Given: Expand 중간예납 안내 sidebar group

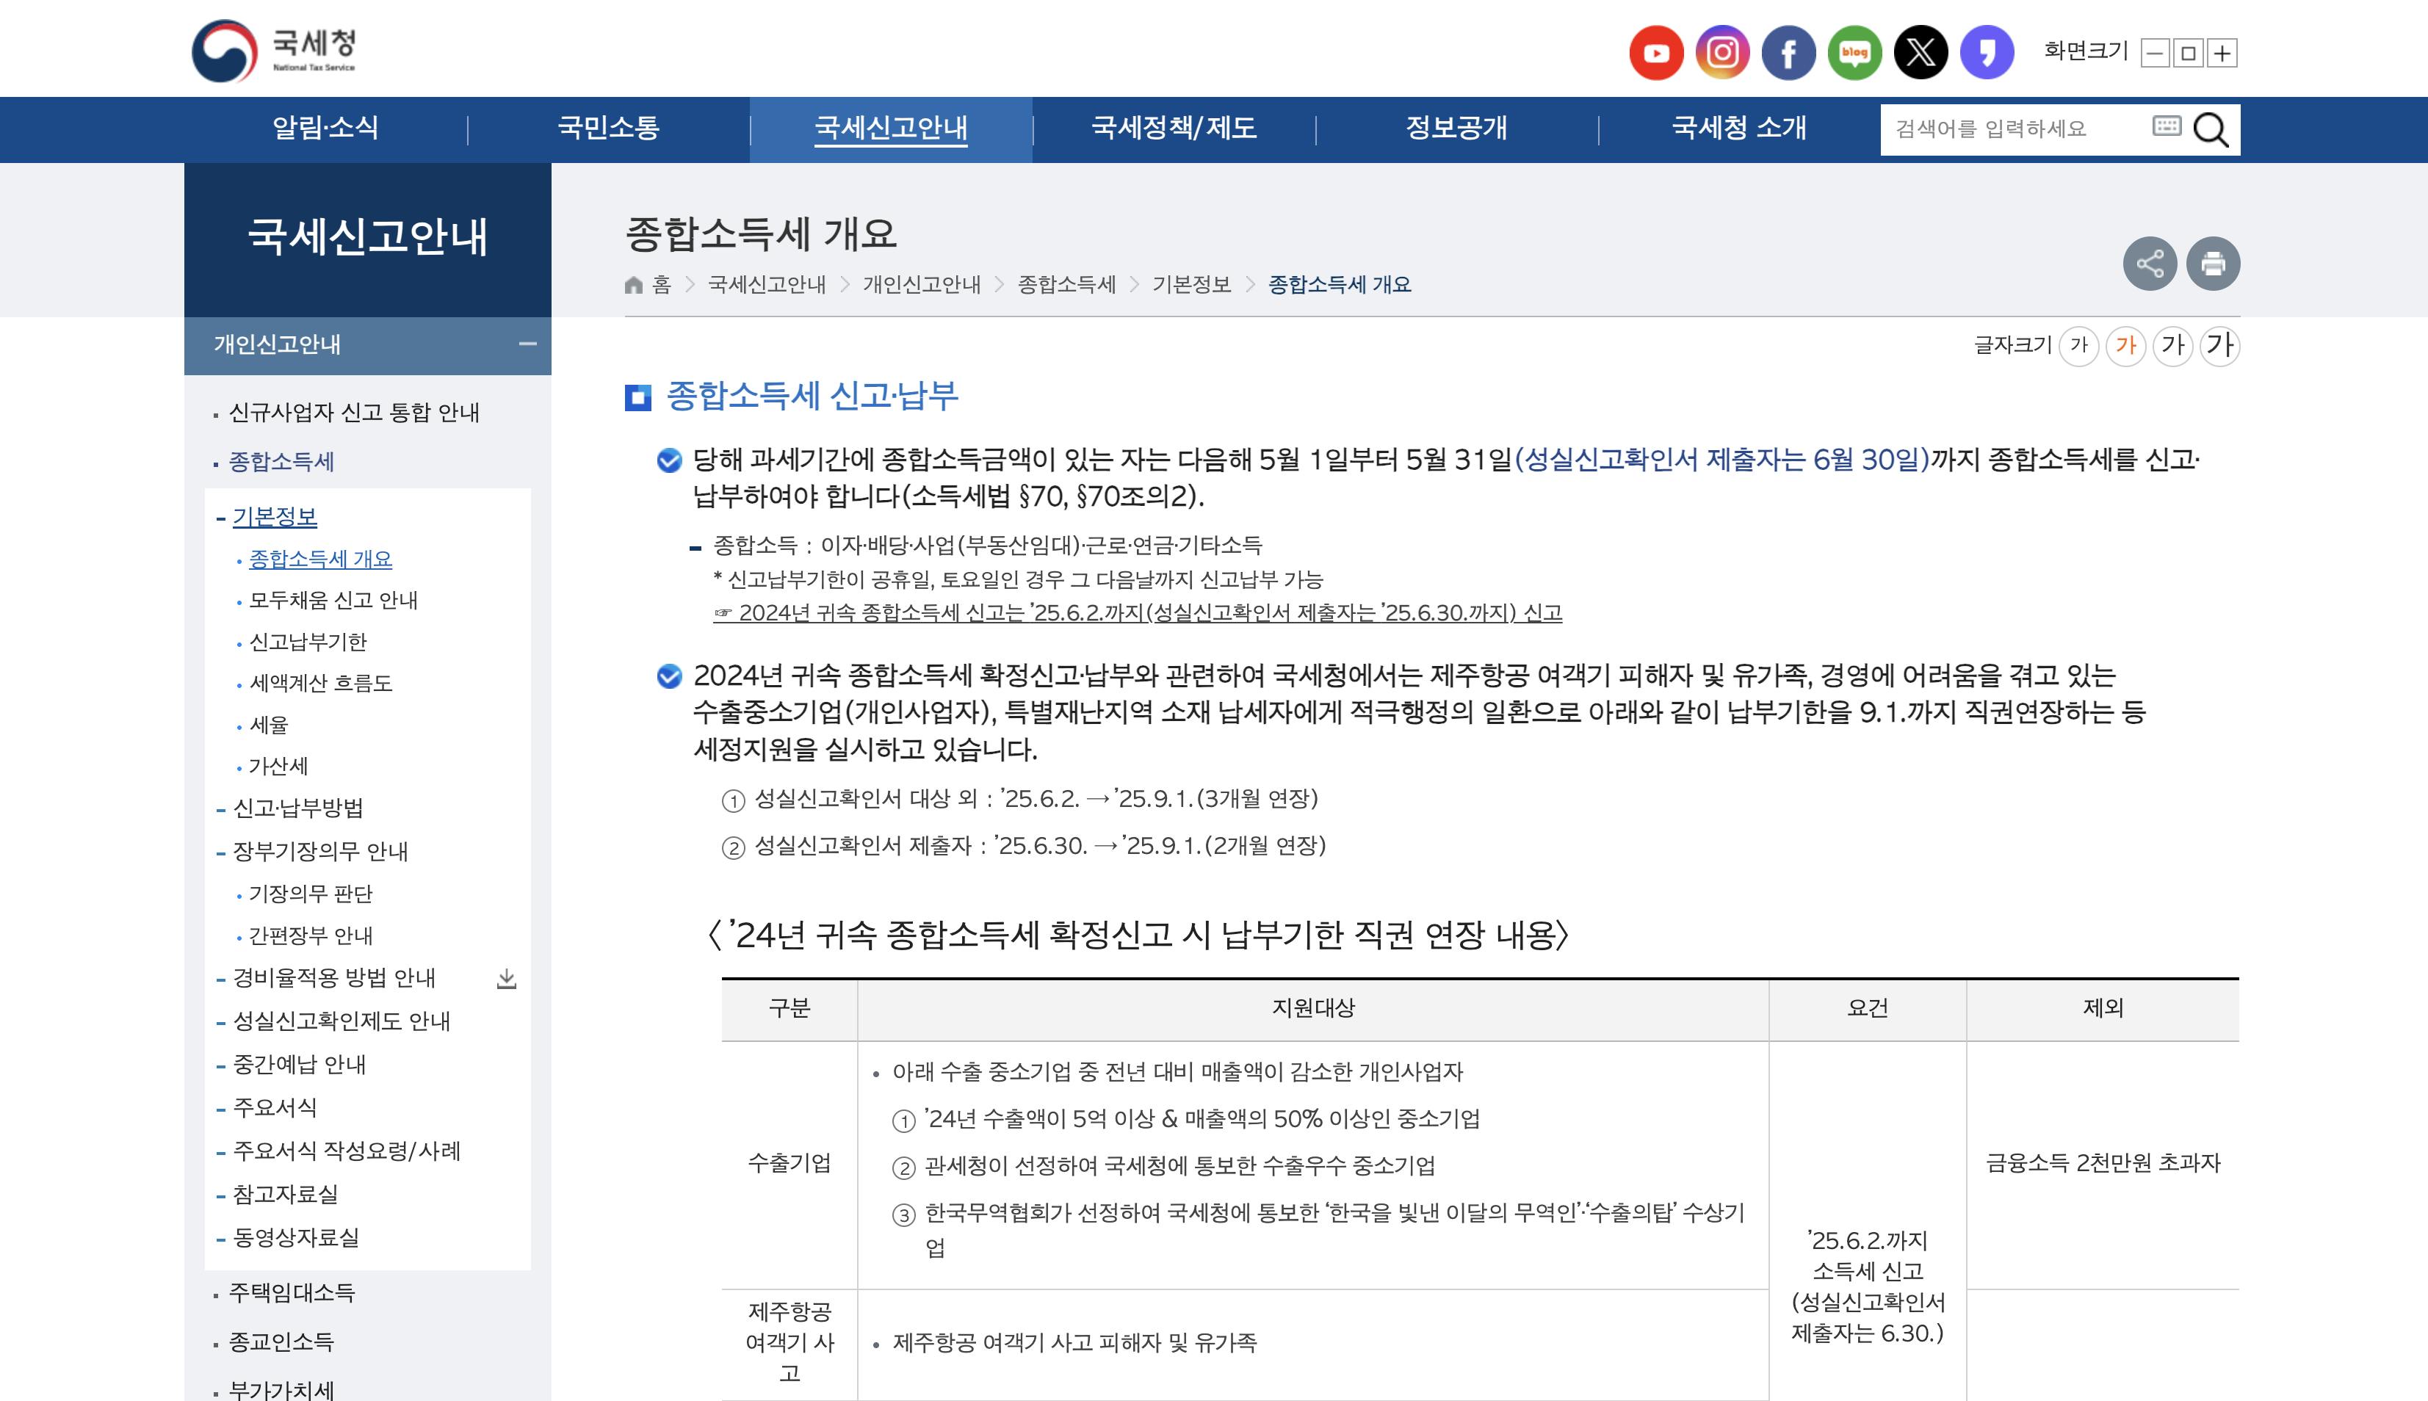Looking at the screenshot, I should click(300, 1064).
